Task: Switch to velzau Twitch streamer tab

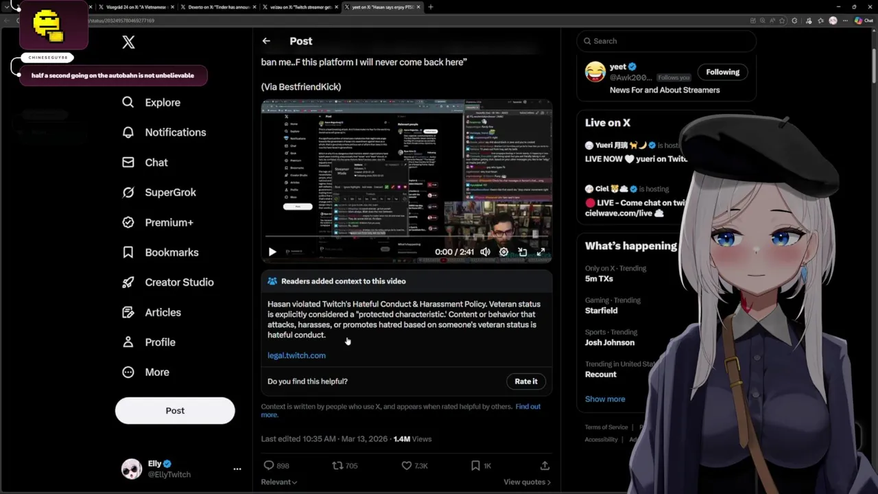Action: coord(301,7)
